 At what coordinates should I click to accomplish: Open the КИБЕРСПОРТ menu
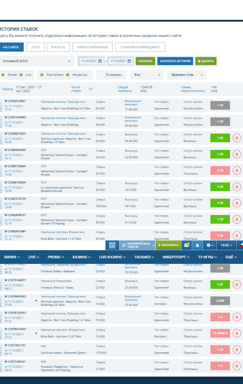point(176,257)
